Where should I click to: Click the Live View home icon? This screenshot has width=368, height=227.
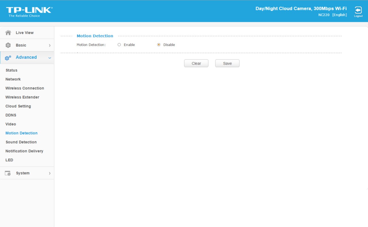[x=8, y=33]
